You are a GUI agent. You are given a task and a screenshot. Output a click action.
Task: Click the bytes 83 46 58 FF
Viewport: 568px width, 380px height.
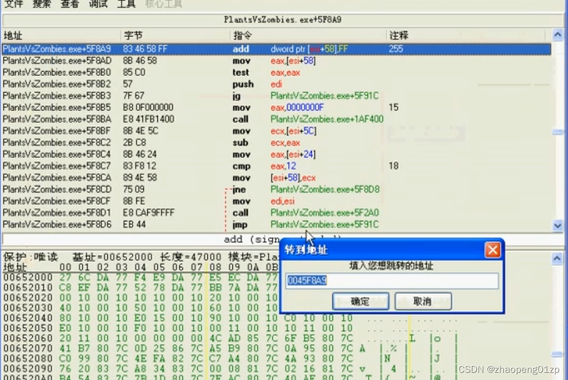[x=145, y=49]
